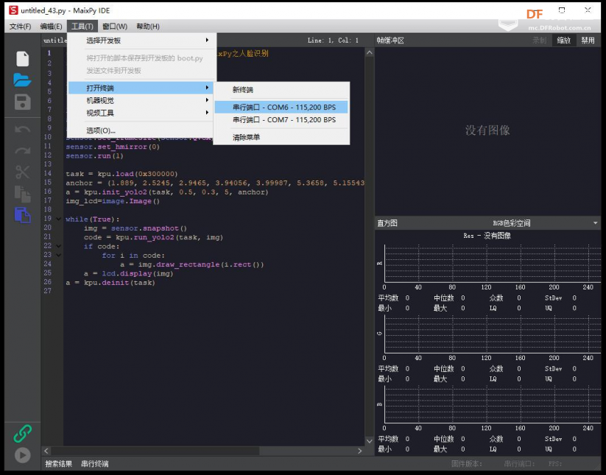Collapse the code fold at line 23
This screenshot has height=475, width=606.
point(59,255)
